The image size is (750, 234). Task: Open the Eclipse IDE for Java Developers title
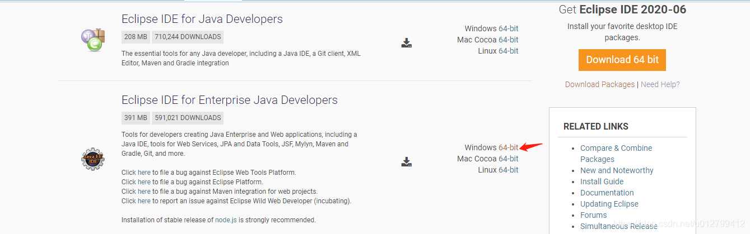click(202, 19)
